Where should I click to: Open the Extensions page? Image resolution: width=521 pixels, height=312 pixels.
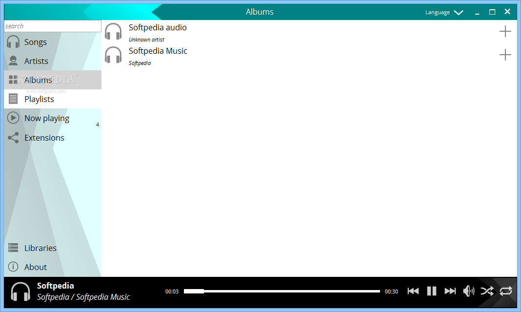tap(53, 137)
